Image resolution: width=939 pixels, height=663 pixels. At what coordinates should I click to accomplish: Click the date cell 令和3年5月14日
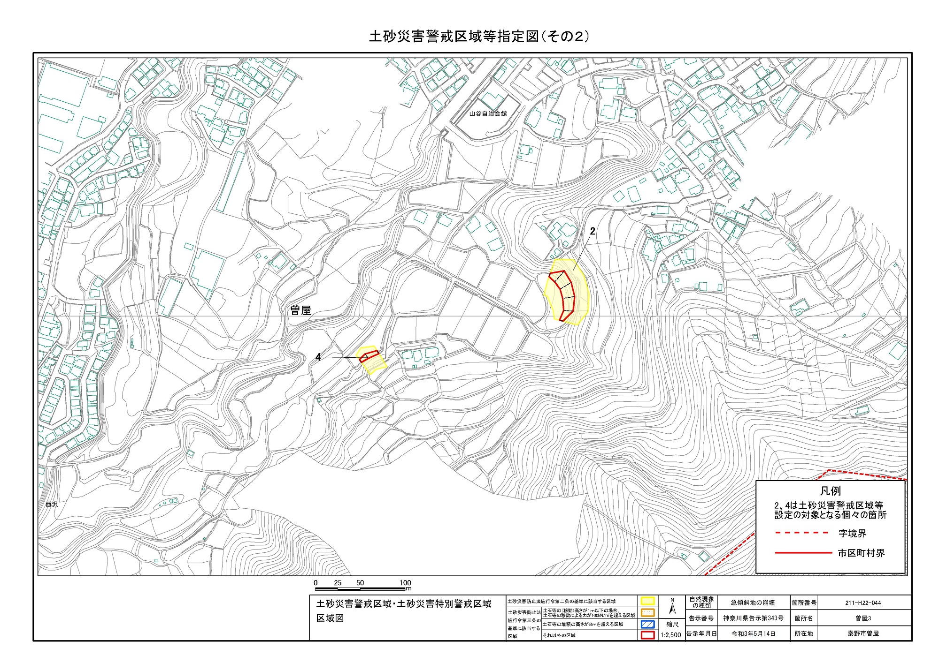(x=753, y=633)
